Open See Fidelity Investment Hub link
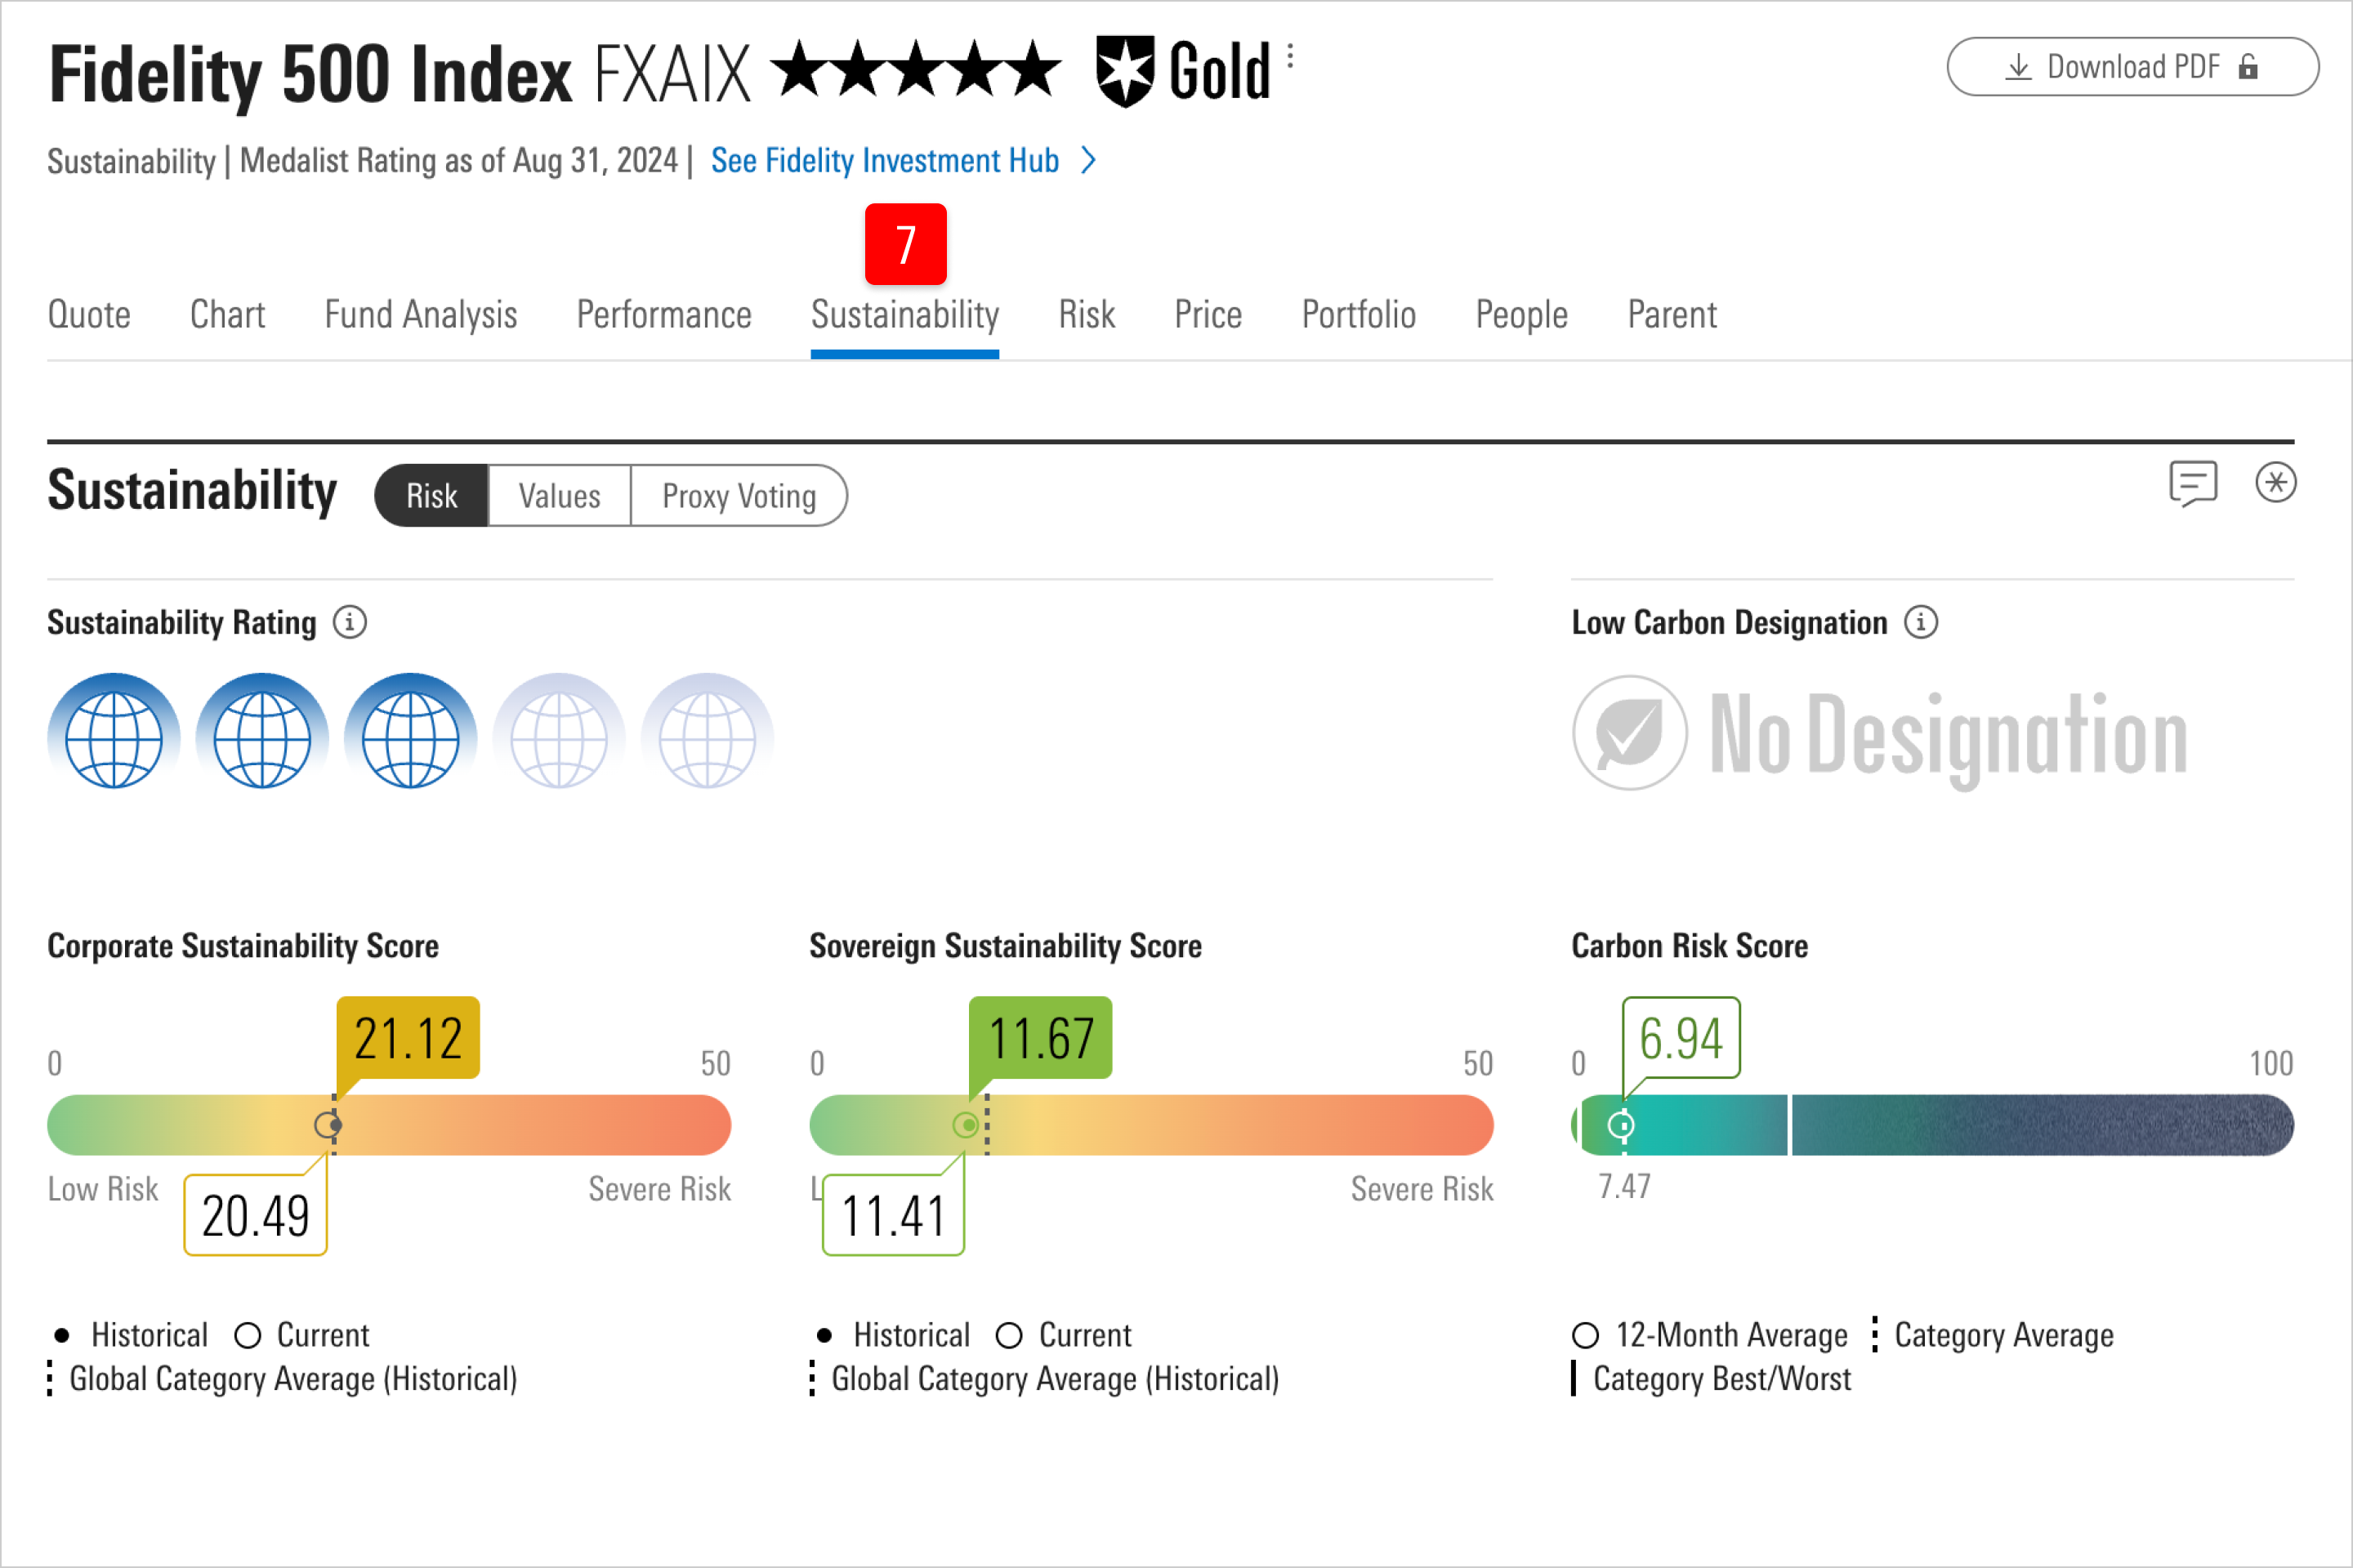Image resolution: width=2353 pixels, height=1568 pixels. (x=884, y=161)
